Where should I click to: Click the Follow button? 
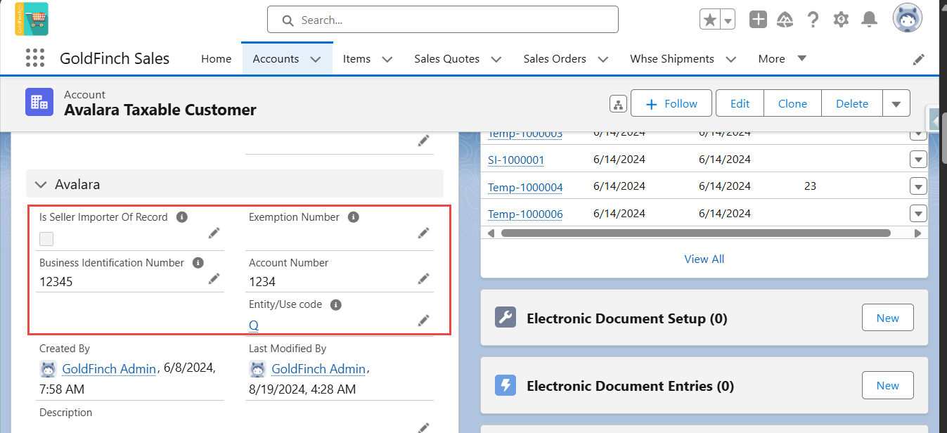pyautogui.click(x=671, y=104)
